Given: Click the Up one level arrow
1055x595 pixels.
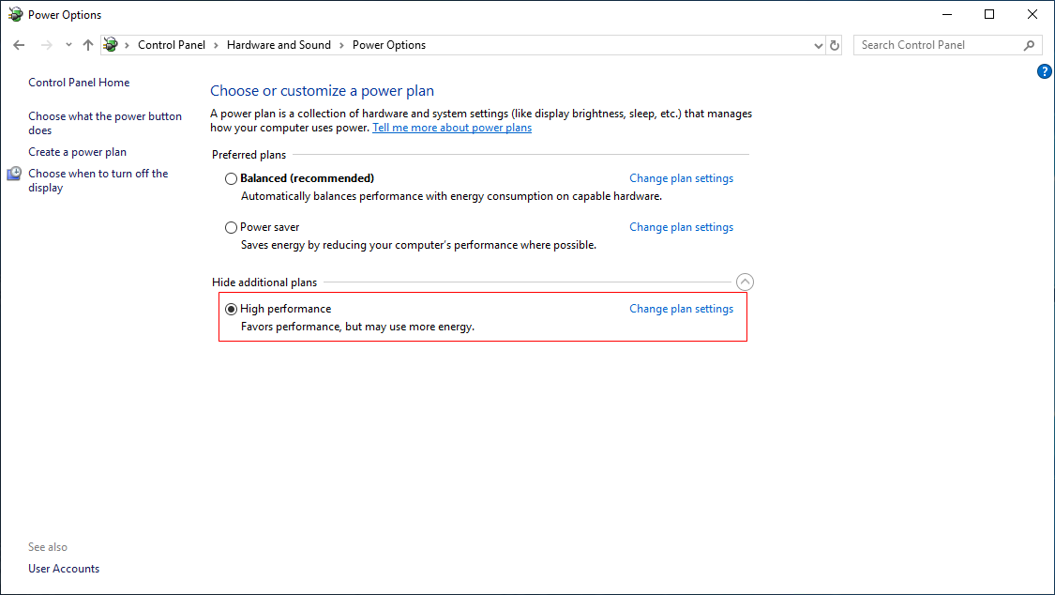Looking at the screenshot, I should 88,45.
